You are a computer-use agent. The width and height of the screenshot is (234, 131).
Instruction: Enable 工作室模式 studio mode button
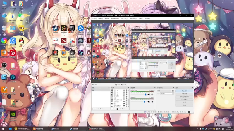pyautogui.click(x=185, y=99)
